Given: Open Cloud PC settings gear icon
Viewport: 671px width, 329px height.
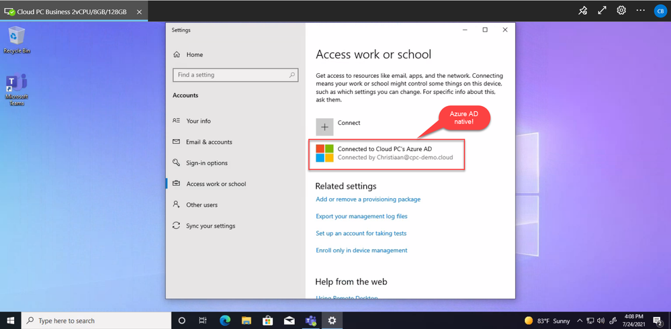Looking at the screenshot, I should click(621, 11).
